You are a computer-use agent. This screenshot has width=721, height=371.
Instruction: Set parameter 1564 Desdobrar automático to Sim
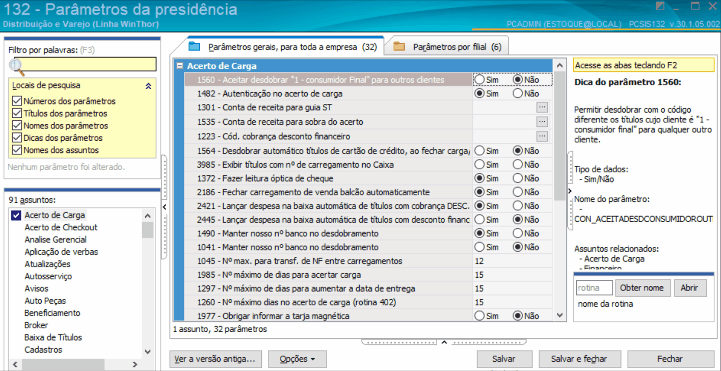tap(479, 151)
